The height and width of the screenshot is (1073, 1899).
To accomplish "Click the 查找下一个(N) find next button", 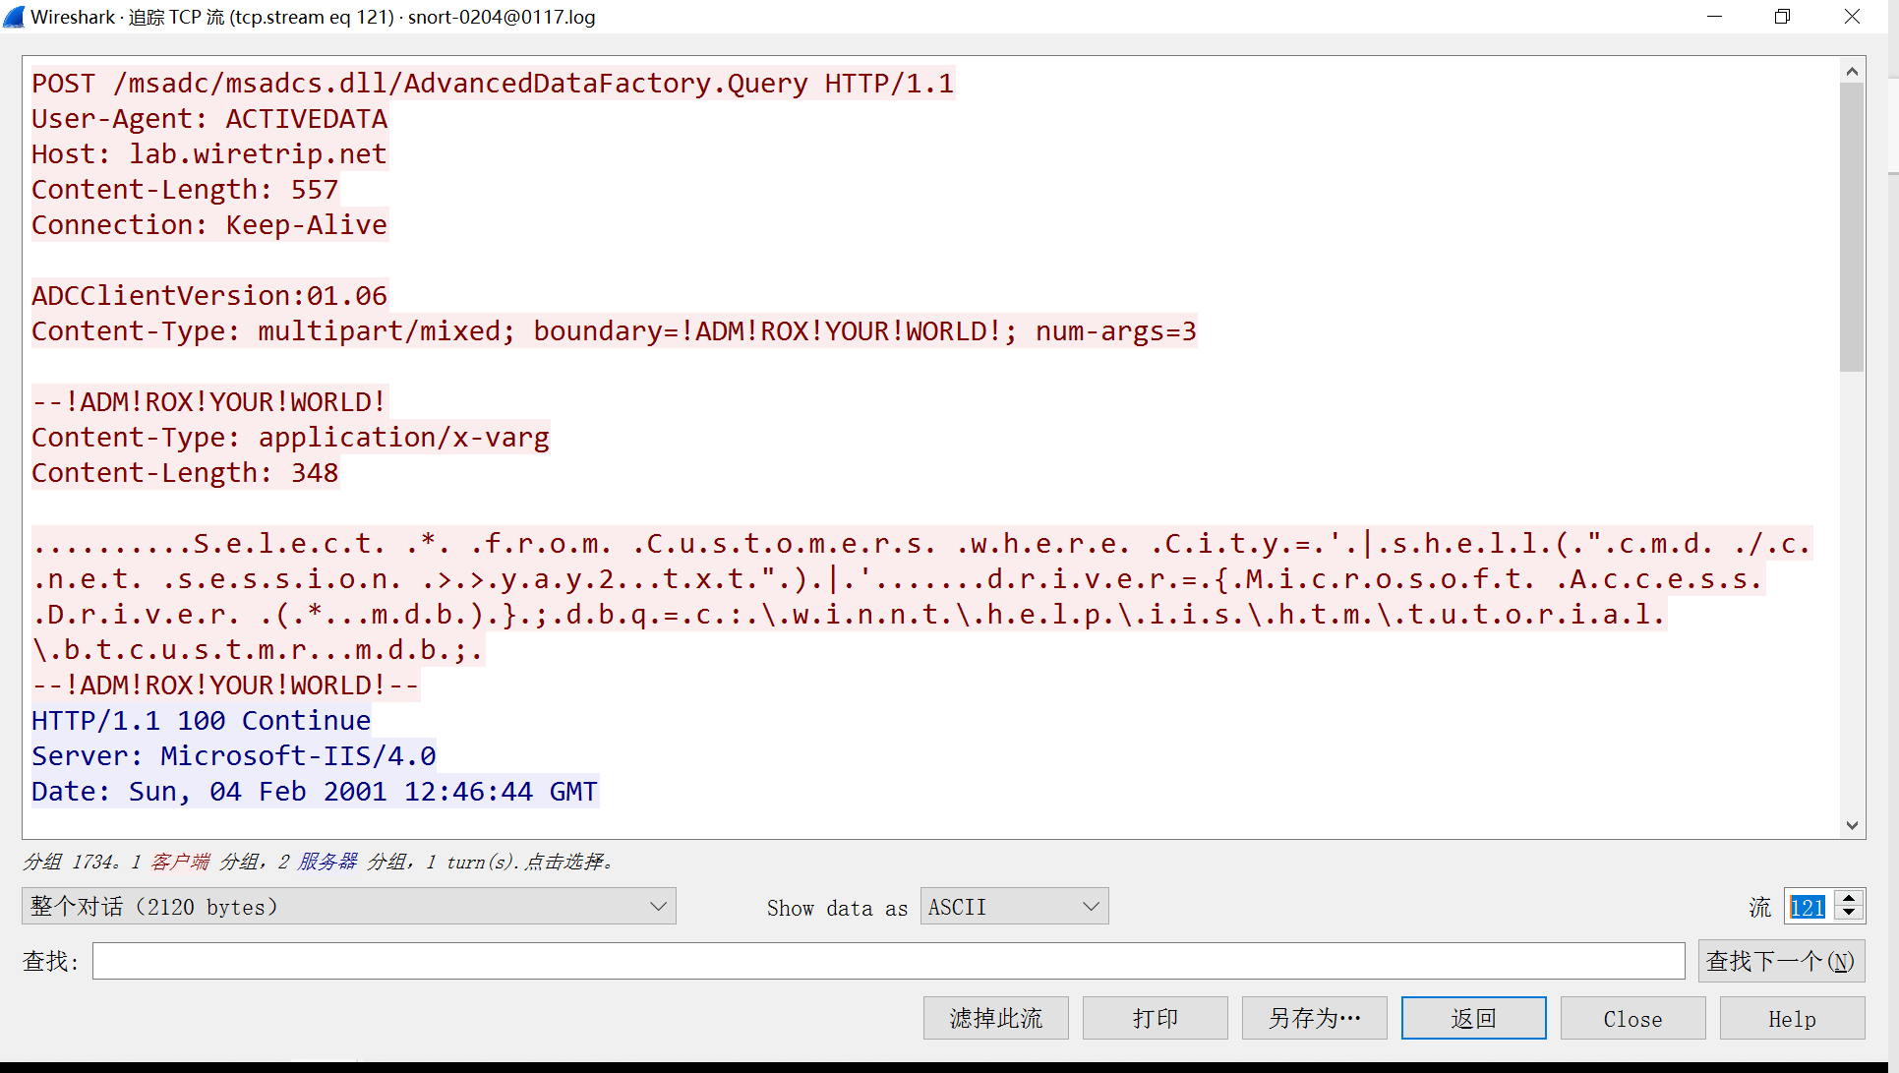I will point(1781,961).
